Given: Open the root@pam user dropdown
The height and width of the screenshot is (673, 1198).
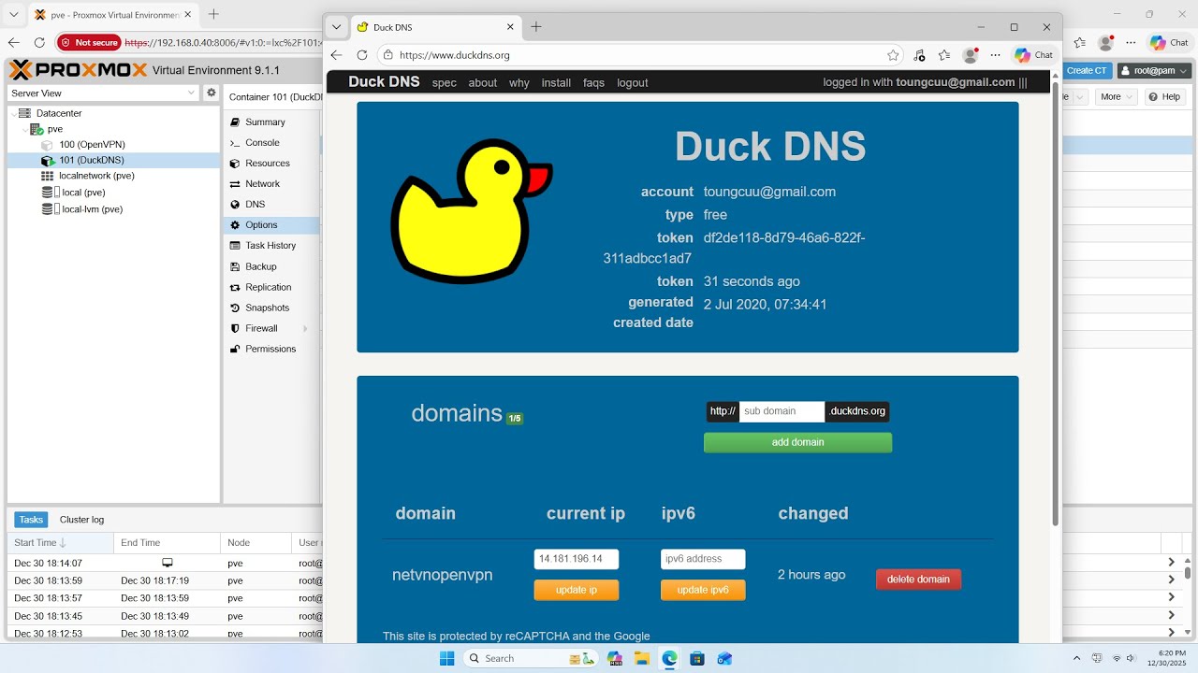Looking at the screenshot, I should [1154, 70].
